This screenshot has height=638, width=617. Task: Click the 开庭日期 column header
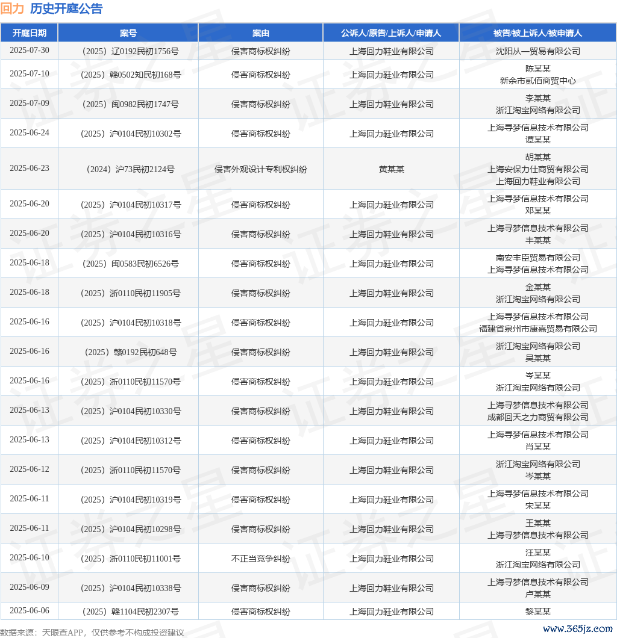coord(30,33)
